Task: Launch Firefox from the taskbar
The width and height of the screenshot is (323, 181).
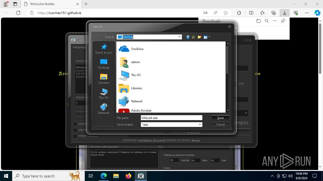Action: (x=128, y=176)
